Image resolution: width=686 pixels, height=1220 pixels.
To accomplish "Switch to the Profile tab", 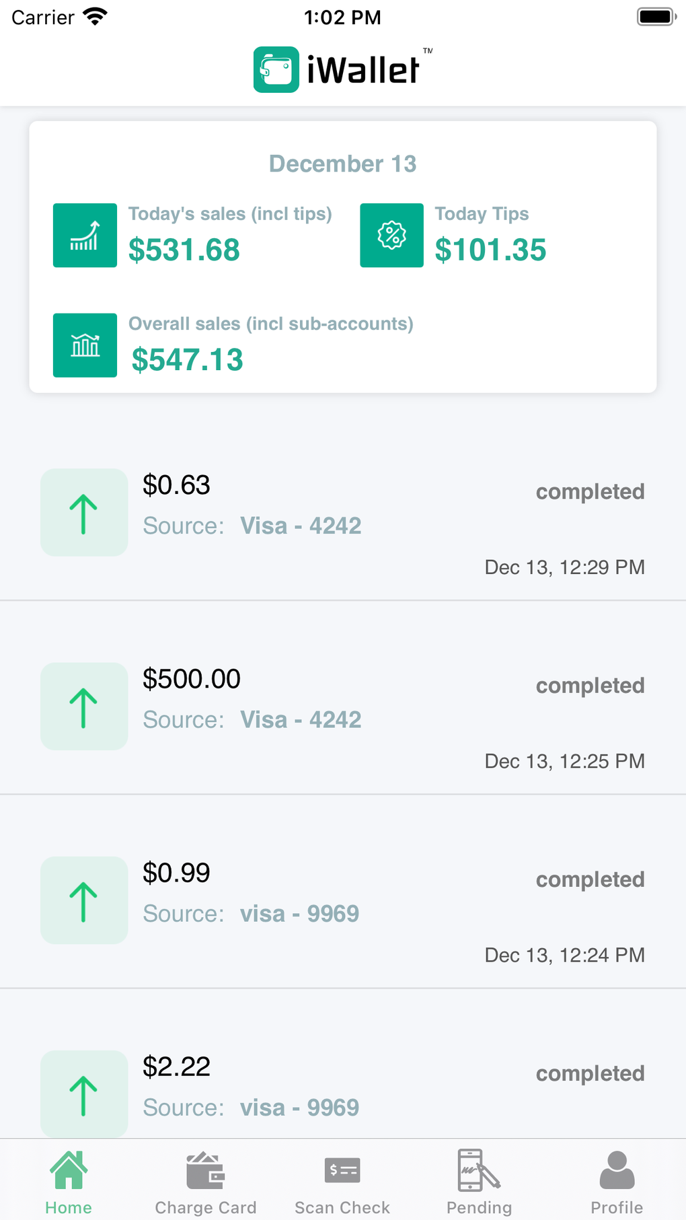I will click(617, 1182).
